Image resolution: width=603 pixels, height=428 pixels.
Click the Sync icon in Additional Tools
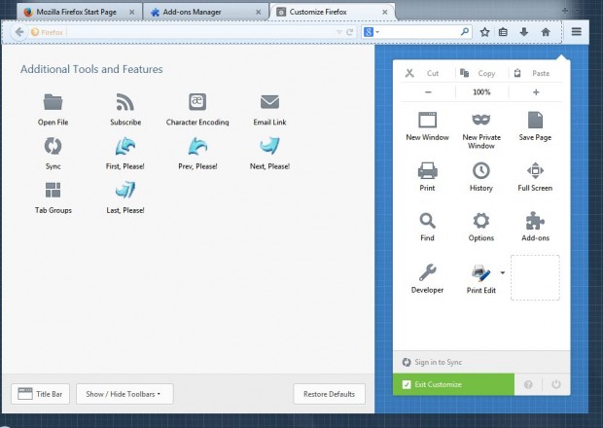tap(53, 146)
